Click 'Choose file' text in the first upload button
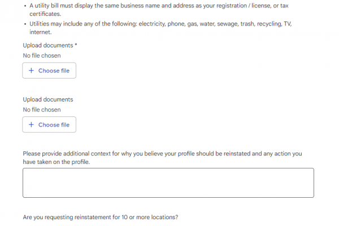339x226 pixels. pyautogui.click(x=54, y=71)
